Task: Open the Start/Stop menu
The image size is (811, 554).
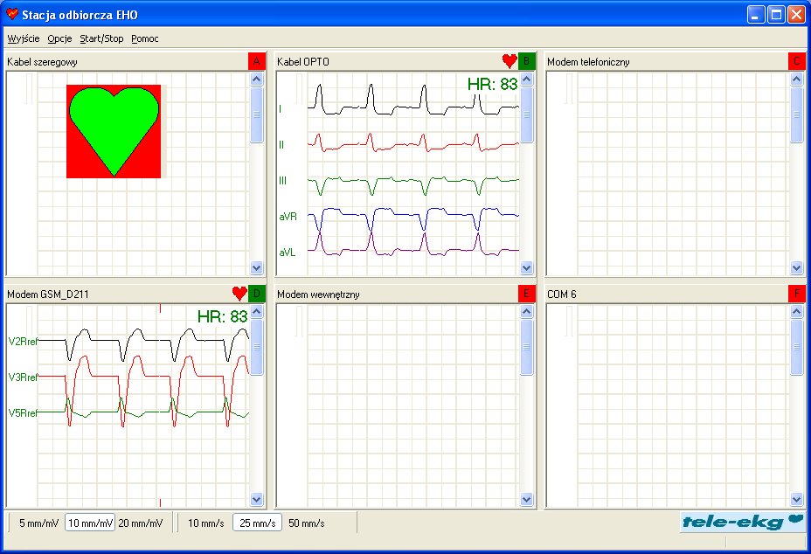Action: coord(101,38)
